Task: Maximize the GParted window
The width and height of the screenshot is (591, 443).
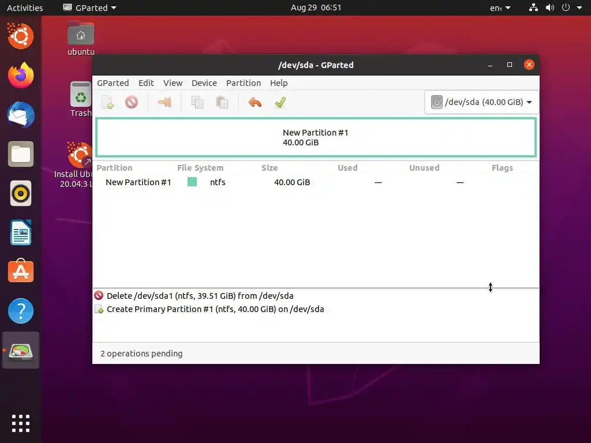Action: coord(510,65)
